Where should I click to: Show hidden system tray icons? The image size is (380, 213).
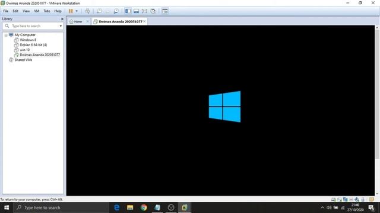tap(322, 208)
